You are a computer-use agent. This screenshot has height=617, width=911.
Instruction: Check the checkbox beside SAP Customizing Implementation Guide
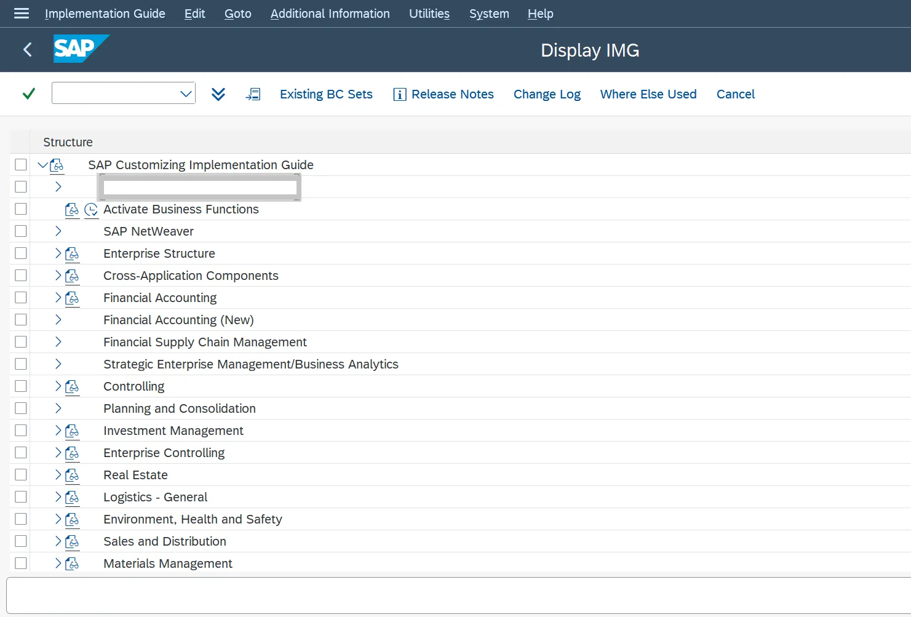(x=20, y=164)
